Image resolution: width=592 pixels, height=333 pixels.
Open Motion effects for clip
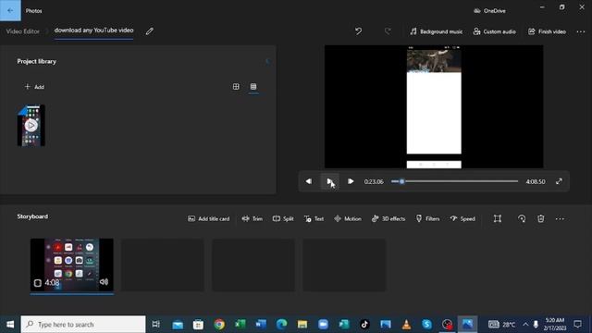pos(348,219)
